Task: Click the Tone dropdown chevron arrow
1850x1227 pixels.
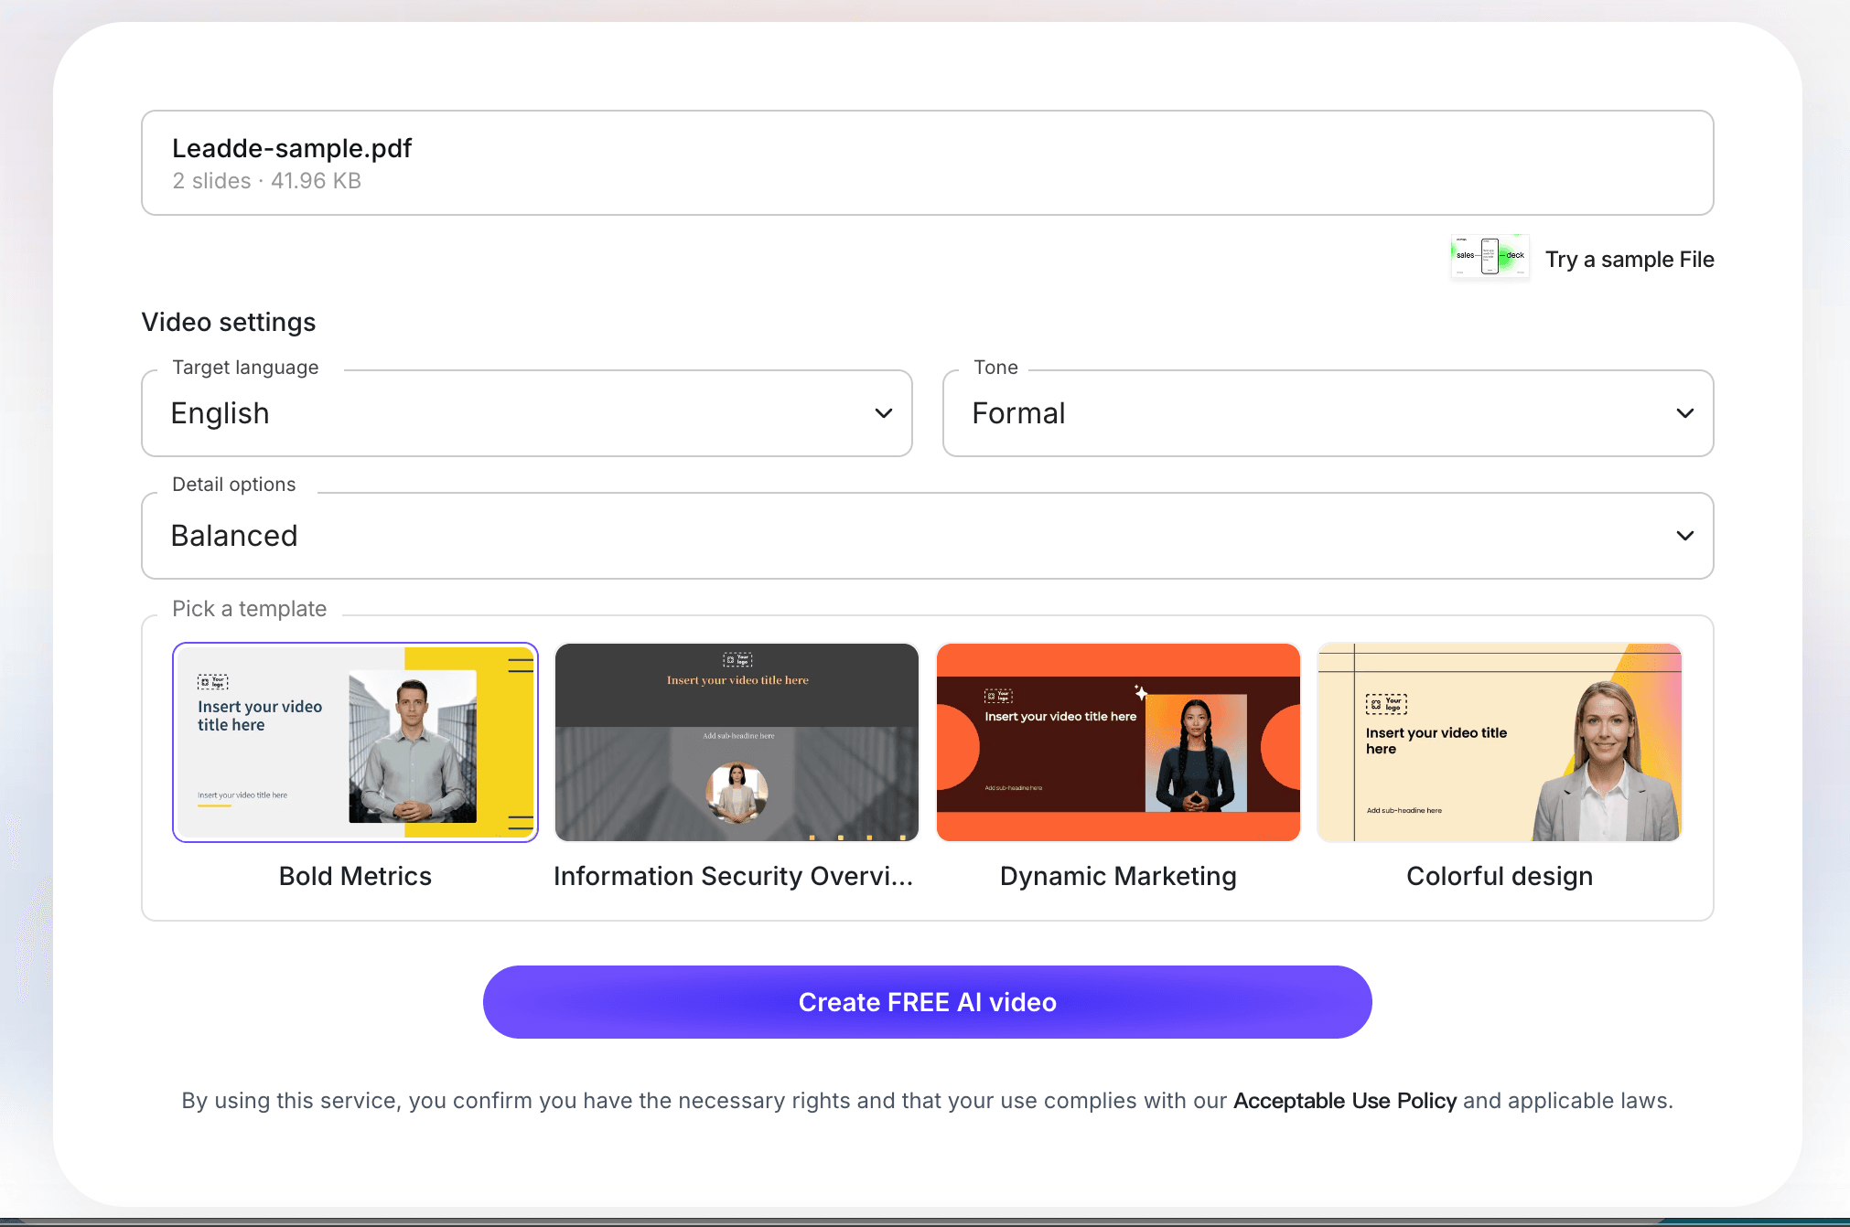Action: pos(1684,413)
